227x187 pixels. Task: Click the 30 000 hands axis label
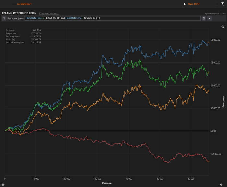98,179
